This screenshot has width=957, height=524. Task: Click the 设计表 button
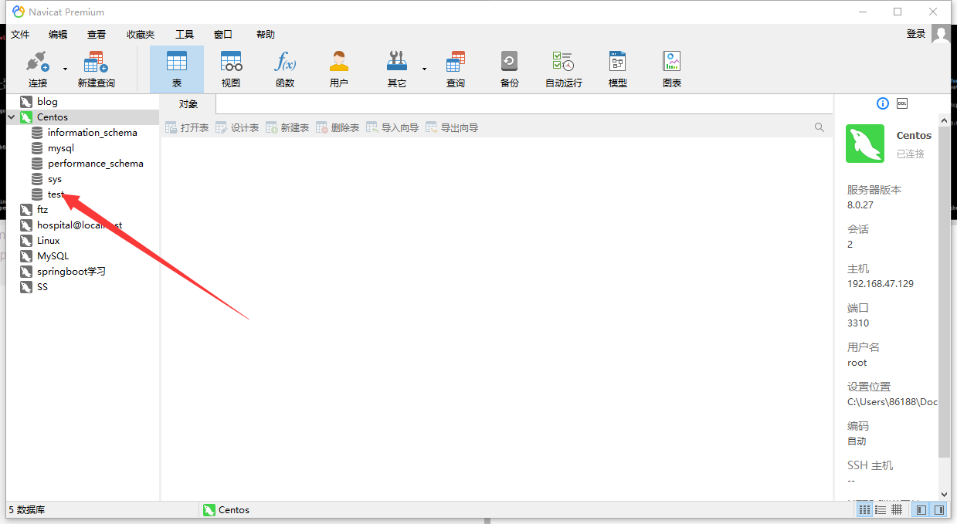point(237,127)
